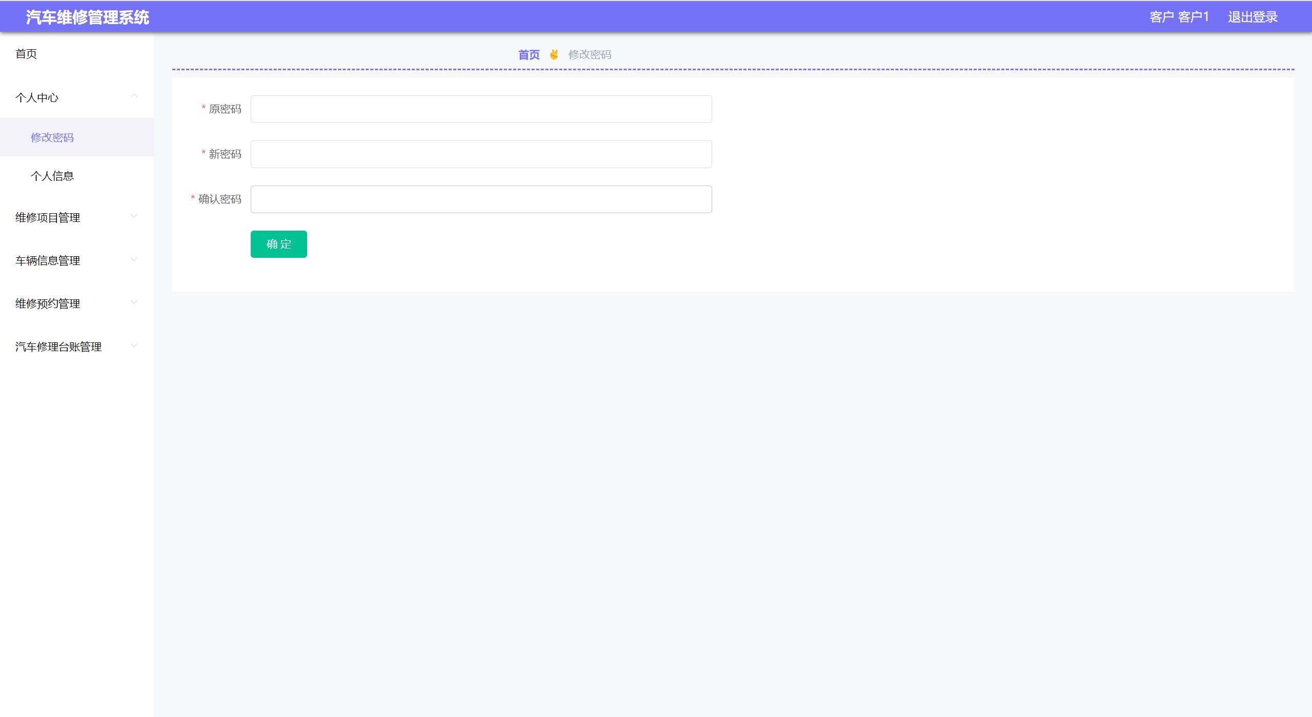Screen dimensions: 1312x717
Task: Click the 汽车修理台账管理 menu label
Action: [x=58, y=346]
